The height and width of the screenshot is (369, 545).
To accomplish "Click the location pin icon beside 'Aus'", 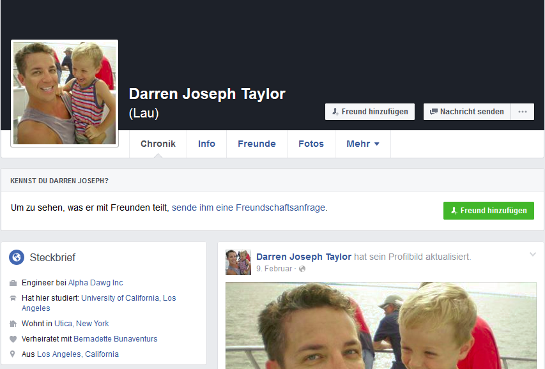I will pos(13,354).
